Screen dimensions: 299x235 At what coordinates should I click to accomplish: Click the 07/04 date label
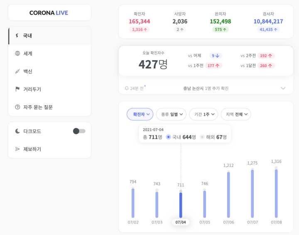pos(181,222)
